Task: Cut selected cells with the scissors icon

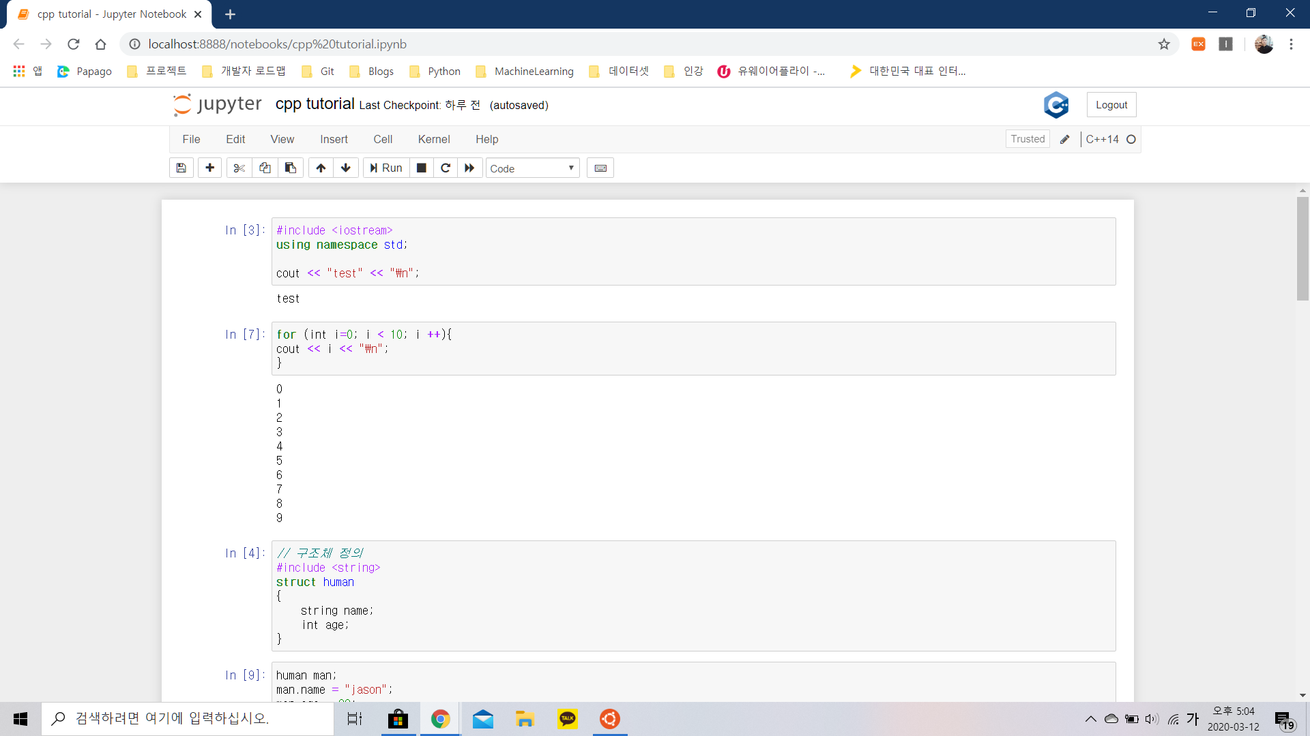Action: click(x=239, y=168)
